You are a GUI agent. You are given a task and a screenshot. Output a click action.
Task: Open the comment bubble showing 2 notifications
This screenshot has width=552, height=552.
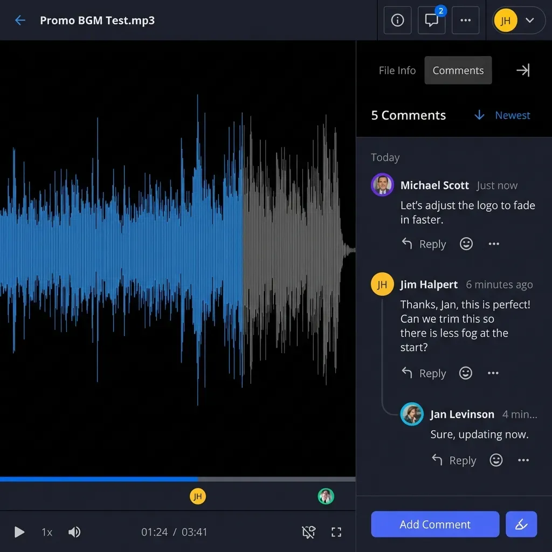[431, 20]
